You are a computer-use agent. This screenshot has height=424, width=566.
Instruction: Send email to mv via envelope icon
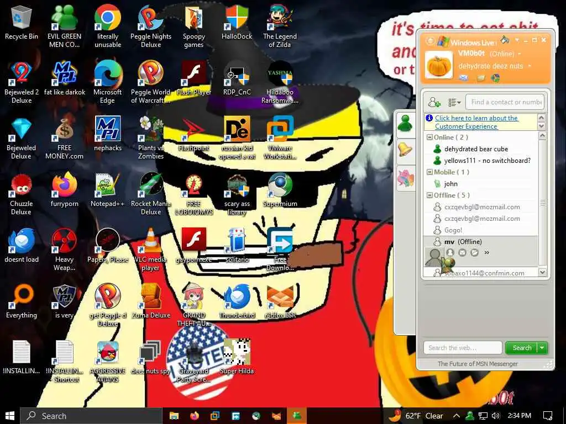point(463,253)
